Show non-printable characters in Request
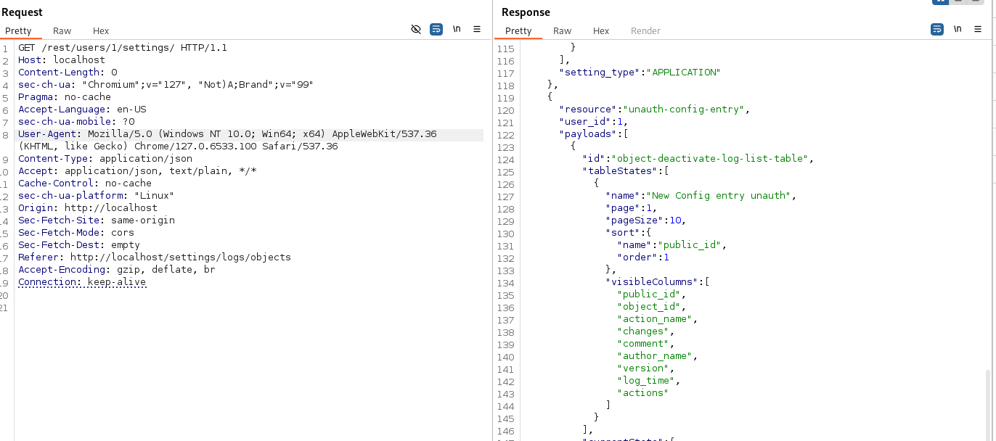 click(457, 30)
